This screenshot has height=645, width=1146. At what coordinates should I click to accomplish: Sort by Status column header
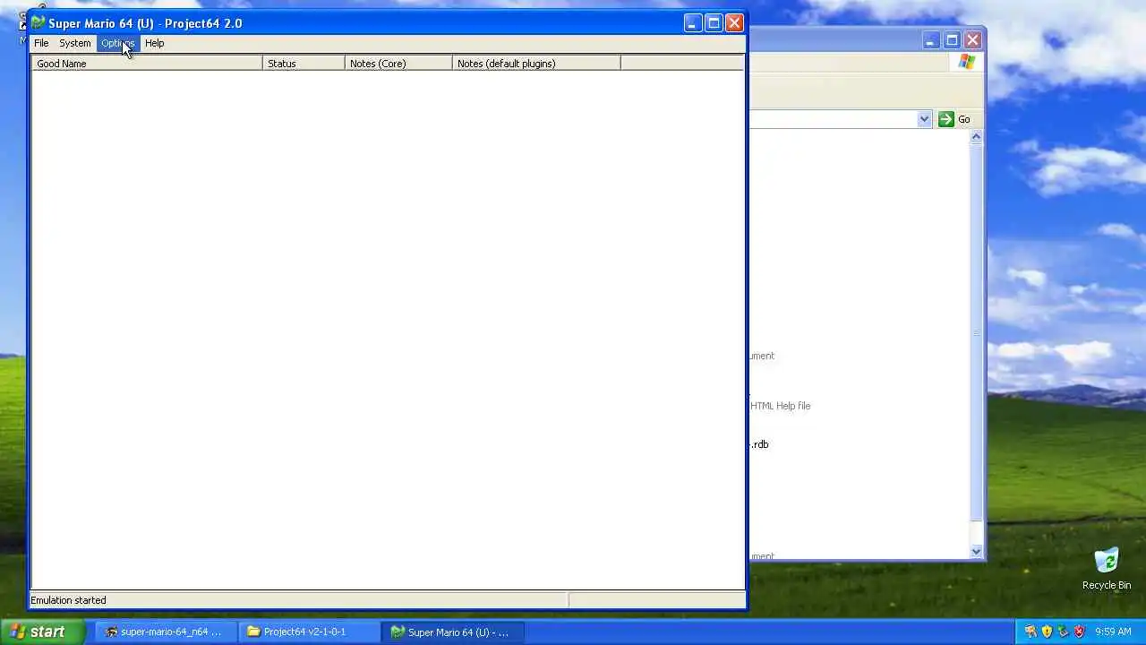[x=304, y=64]
